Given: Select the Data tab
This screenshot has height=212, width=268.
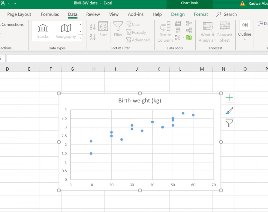Looking at the screenshot, I should pos(73,14).
